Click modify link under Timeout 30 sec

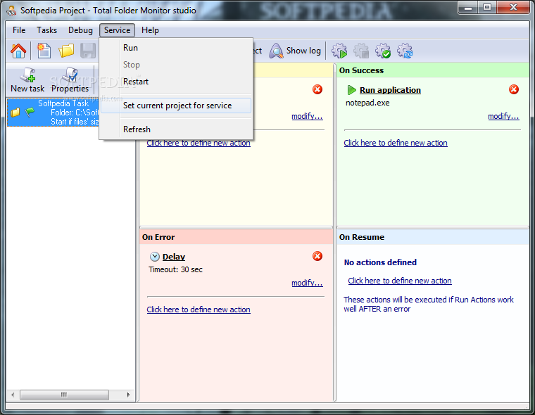pyautogui.click(x=307, y=283)
